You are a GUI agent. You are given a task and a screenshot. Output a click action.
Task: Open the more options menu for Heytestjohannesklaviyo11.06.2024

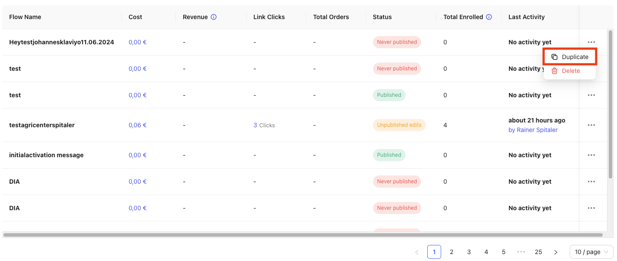pyautogui.click(x=591, y=42)
